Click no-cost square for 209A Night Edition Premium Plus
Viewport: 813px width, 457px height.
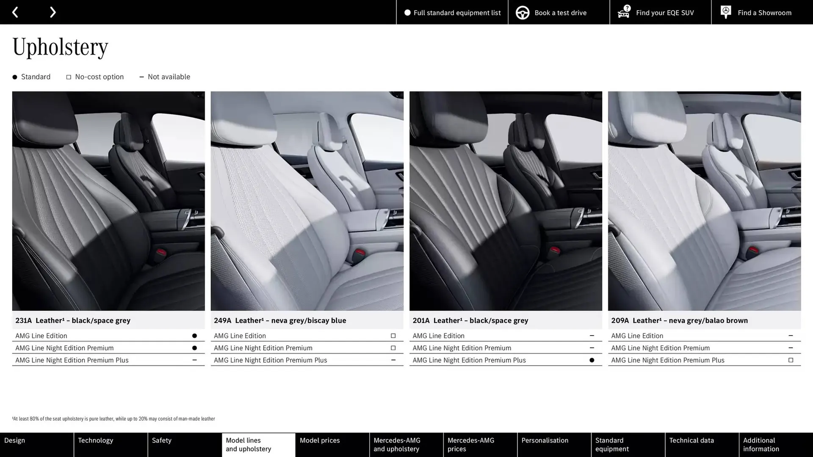click(x=791, y=361)
